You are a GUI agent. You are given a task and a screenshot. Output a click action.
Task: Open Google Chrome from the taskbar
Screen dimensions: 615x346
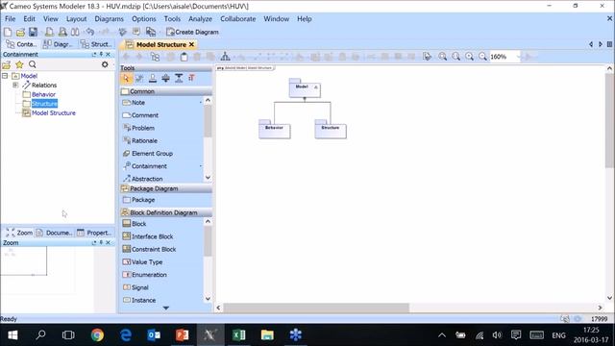[97, 335]
